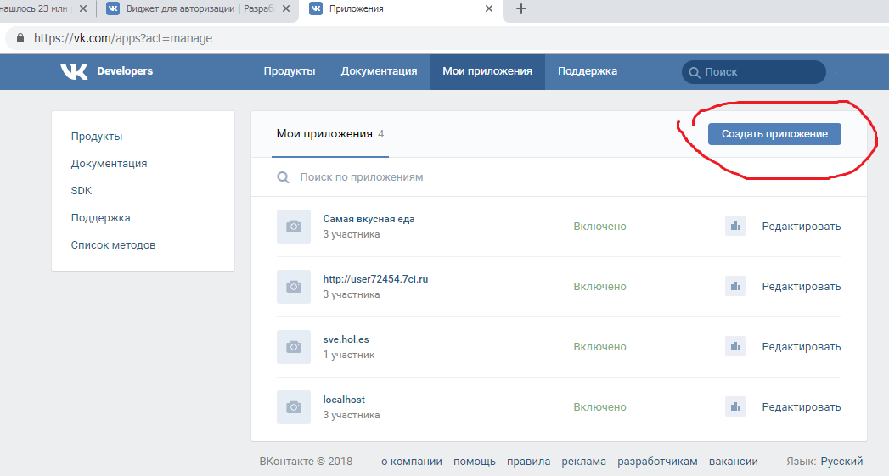Click the Поиск по приложениям field
The width and height of the screenshot is (889, 476).
[559, 177]
